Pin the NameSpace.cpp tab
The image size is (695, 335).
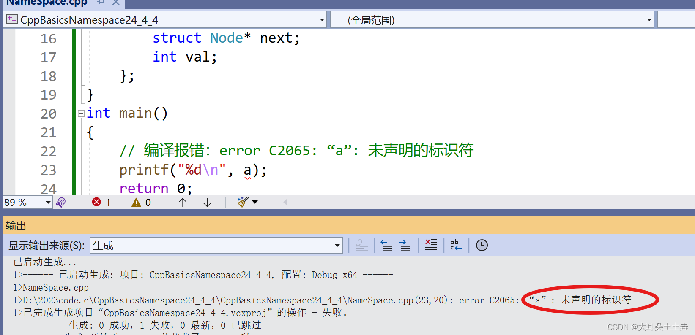[101, 2]
